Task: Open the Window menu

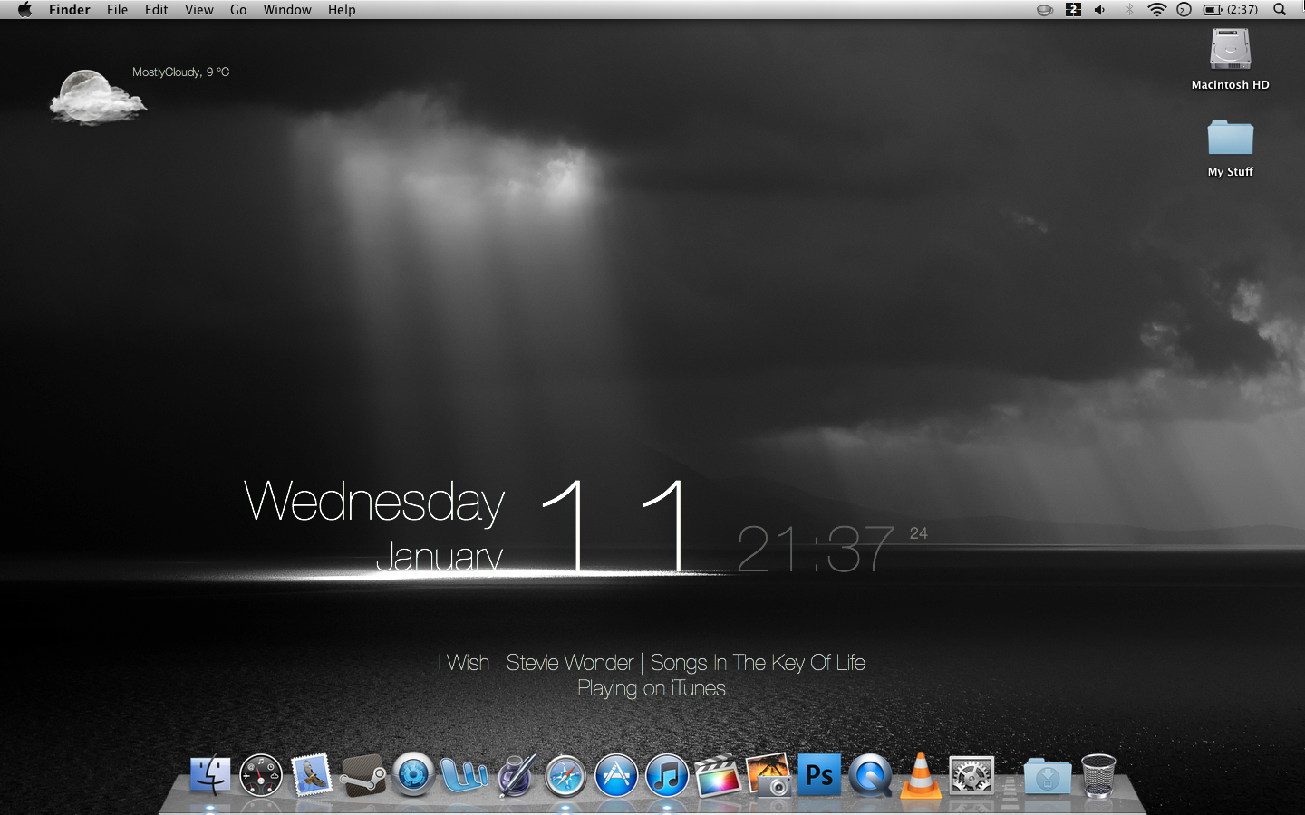Action: coord(287,10)
